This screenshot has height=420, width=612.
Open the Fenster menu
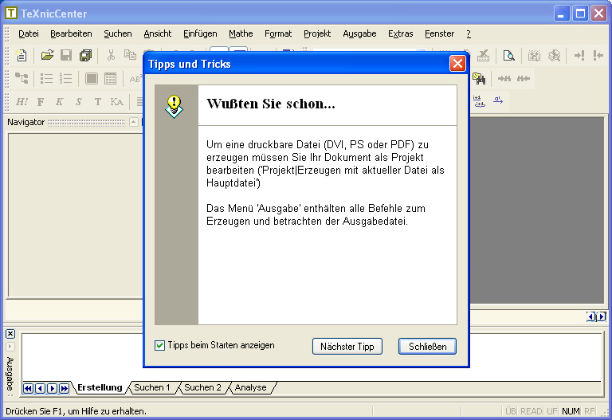click(440, 33)
